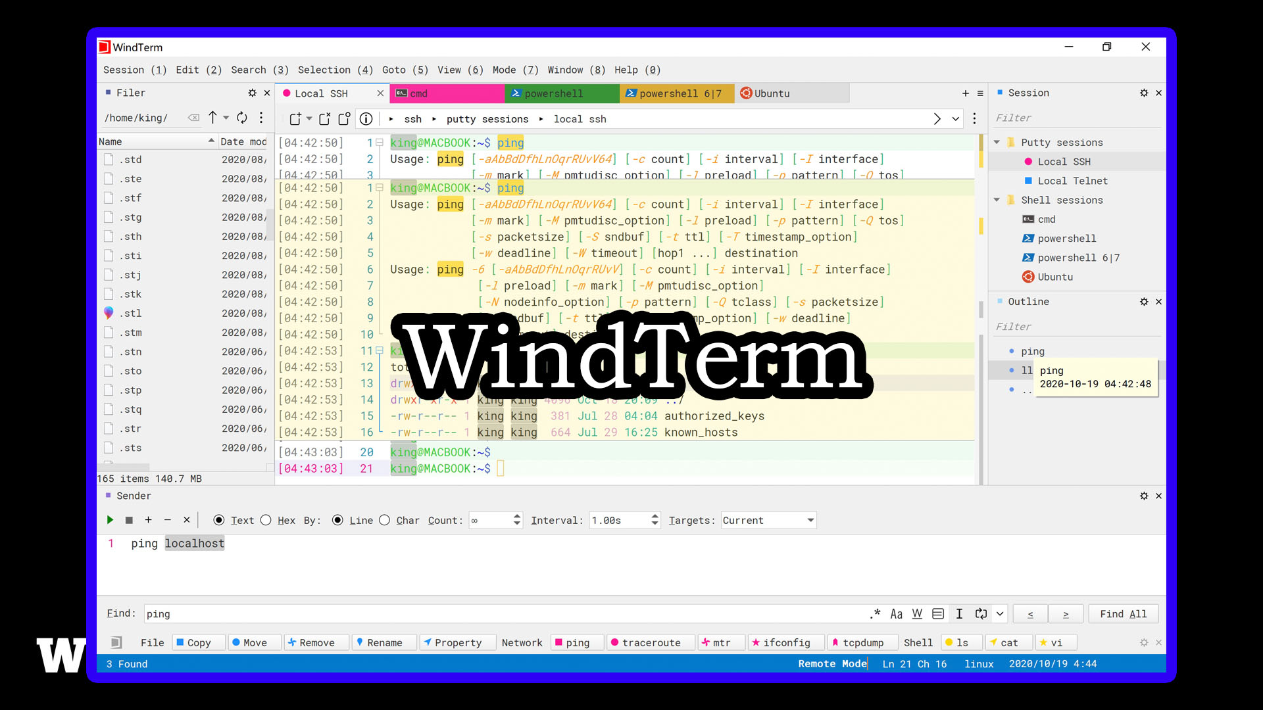
Task: Open Filer panel settings gear
Action: (252, 93)
